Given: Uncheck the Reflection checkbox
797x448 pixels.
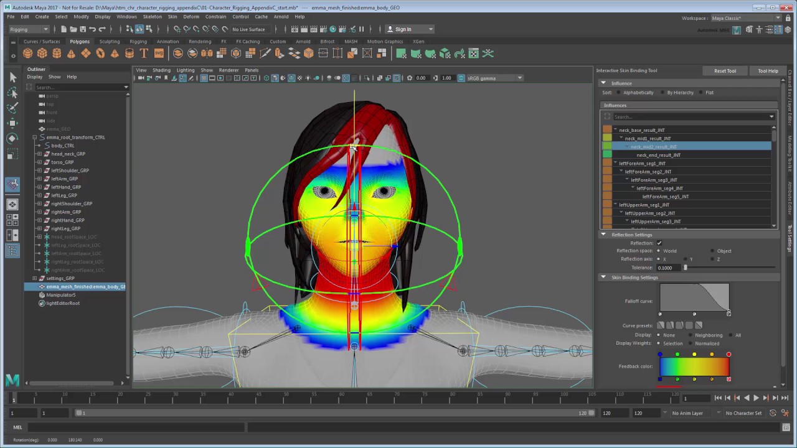Looking at the screenshot, I should click(659, 243).
